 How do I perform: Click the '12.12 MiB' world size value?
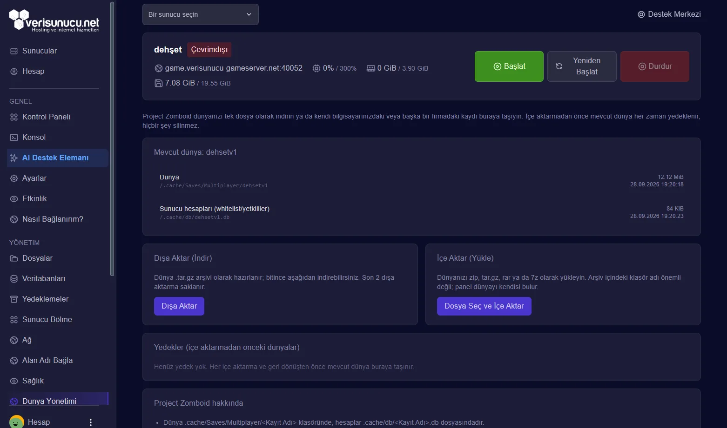pyautogui.click(x=671, y=177)
